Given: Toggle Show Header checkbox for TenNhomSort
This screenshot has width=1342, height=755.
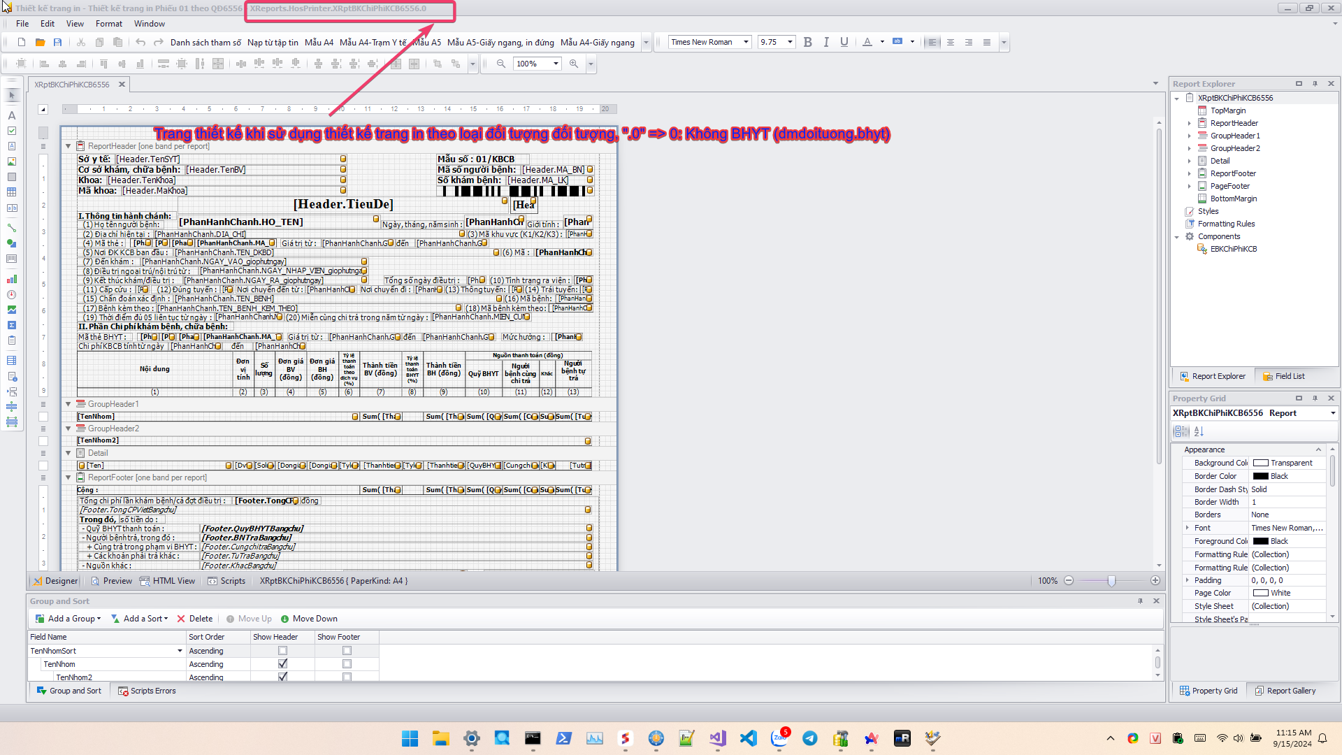Looking at the screenshot, I should [282, 651].
